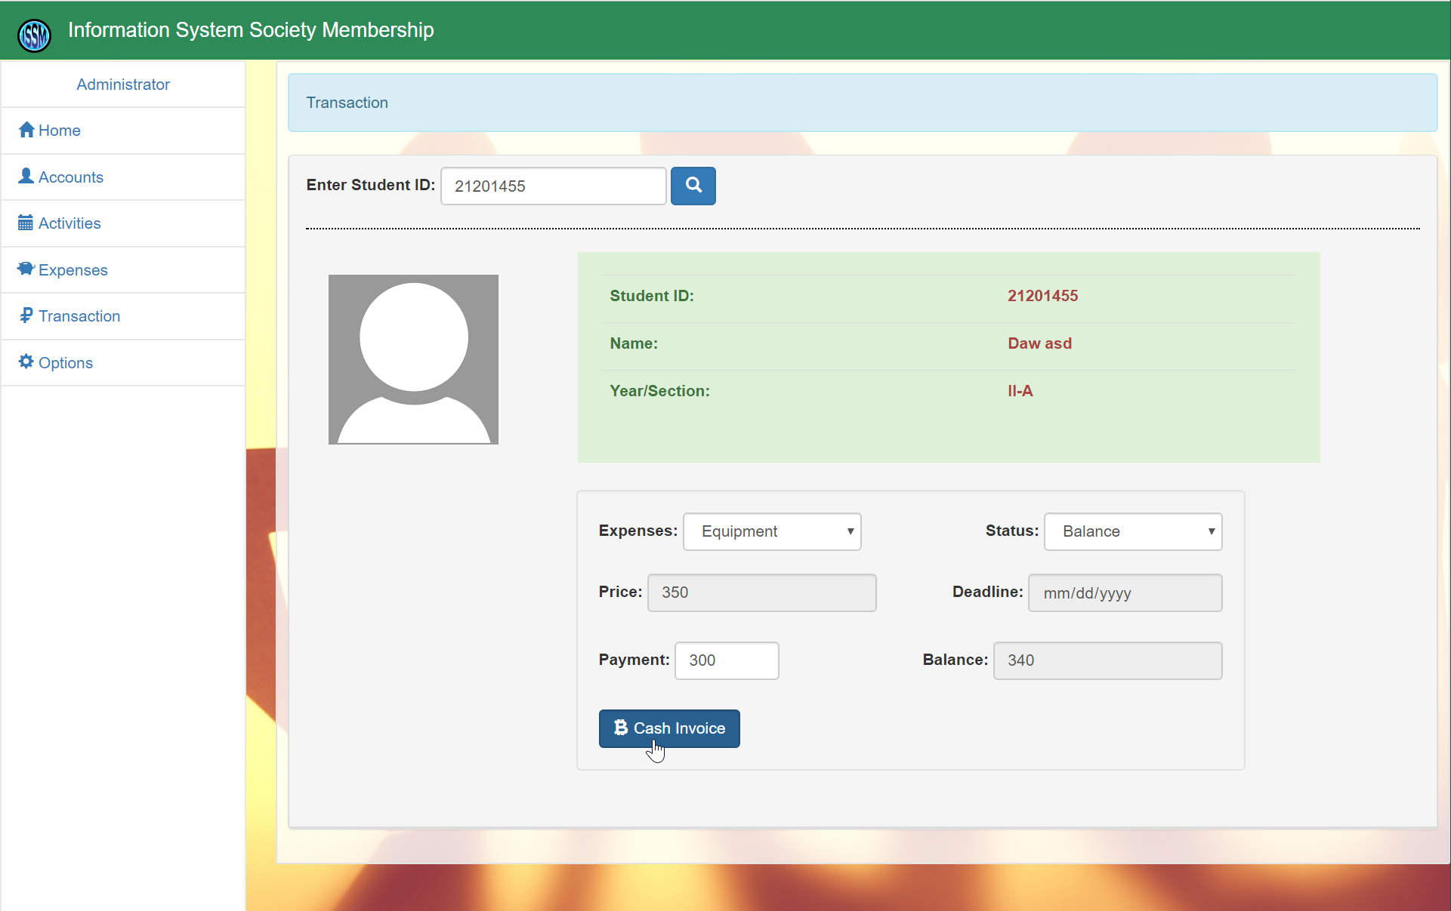Click the Balance field showing 340
The width and height of the screenshot is (1451, 911).
(1107, 660)
